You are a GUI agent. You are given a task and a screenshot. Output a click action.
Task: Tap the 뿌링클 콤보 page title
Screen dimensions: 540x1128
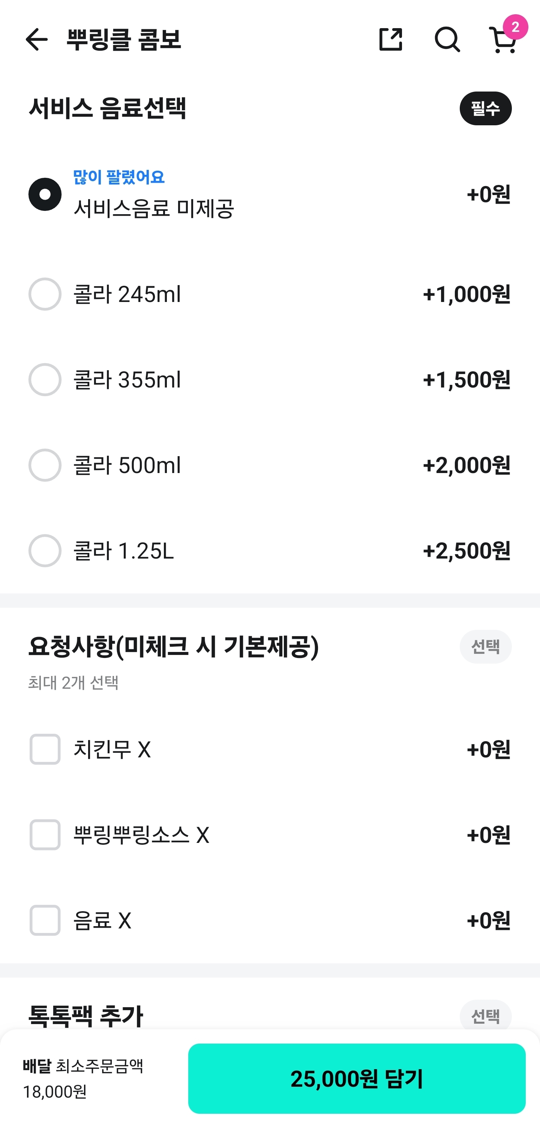pos(124,39)
